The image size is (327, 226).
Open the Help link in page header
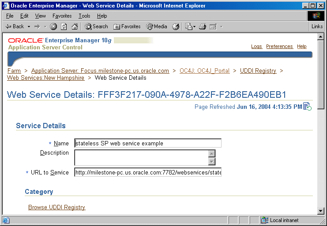click(302, 46)
